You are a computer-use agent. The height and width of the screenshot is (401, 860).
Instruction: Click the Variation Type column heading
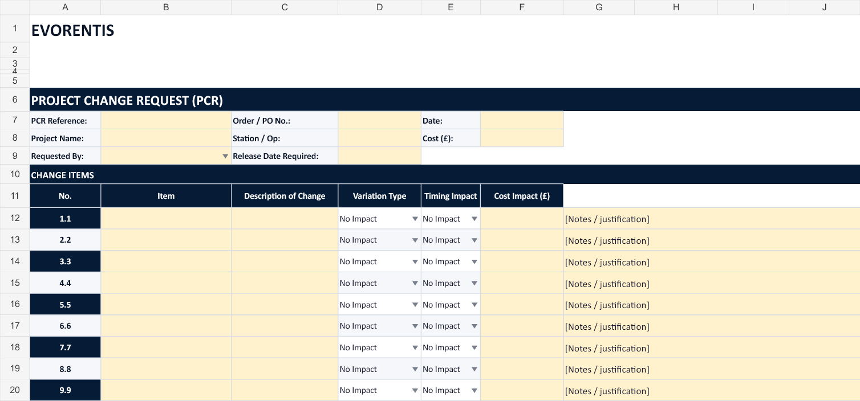tap(379, 196)
